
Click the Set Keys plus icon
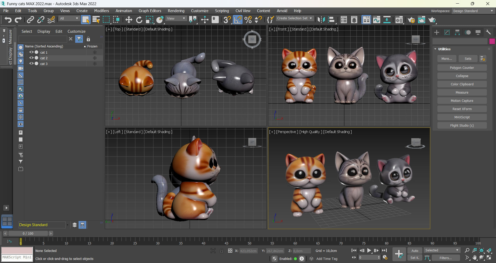399,254
